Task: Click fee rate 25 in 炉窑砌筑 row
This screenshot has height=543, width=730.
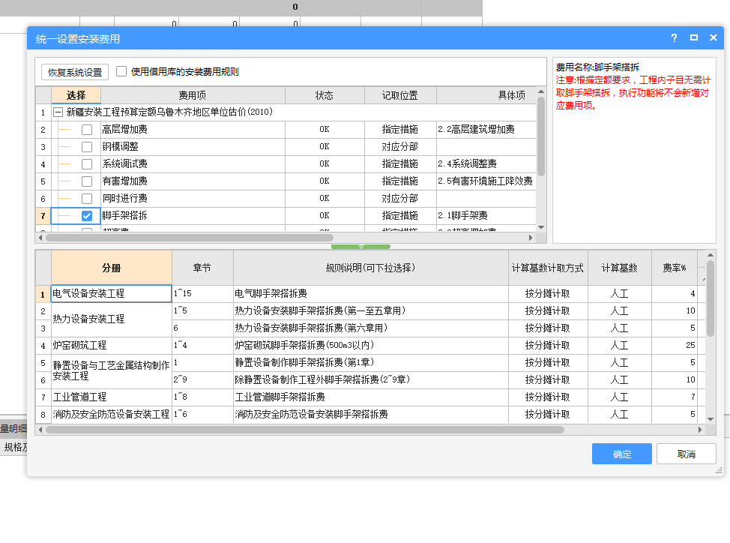Action: point(674,346)
